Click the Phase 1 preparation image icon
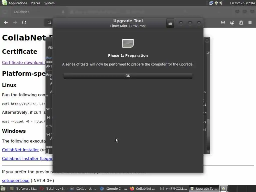This screenshot has height=192, width=256. 128,43
